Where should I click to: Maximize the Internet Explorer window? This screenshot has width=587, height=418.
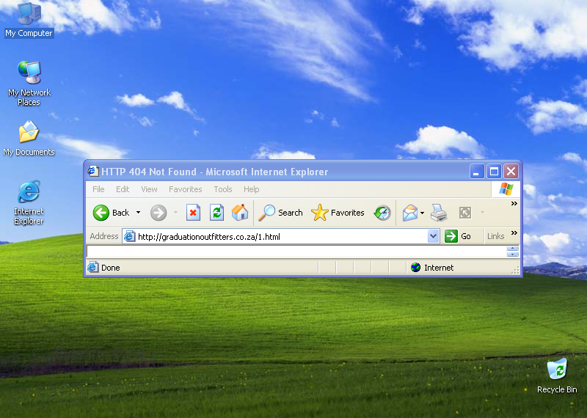coord(494,172)
